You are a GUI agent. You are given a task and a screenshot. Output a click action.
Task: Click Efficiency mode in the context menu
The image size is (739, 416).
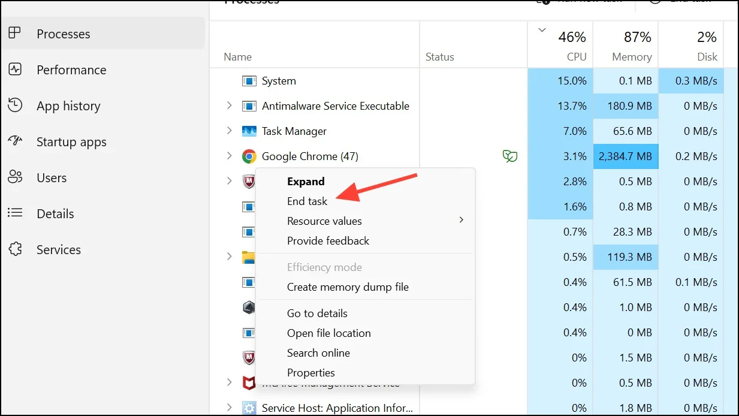point(324,267)
